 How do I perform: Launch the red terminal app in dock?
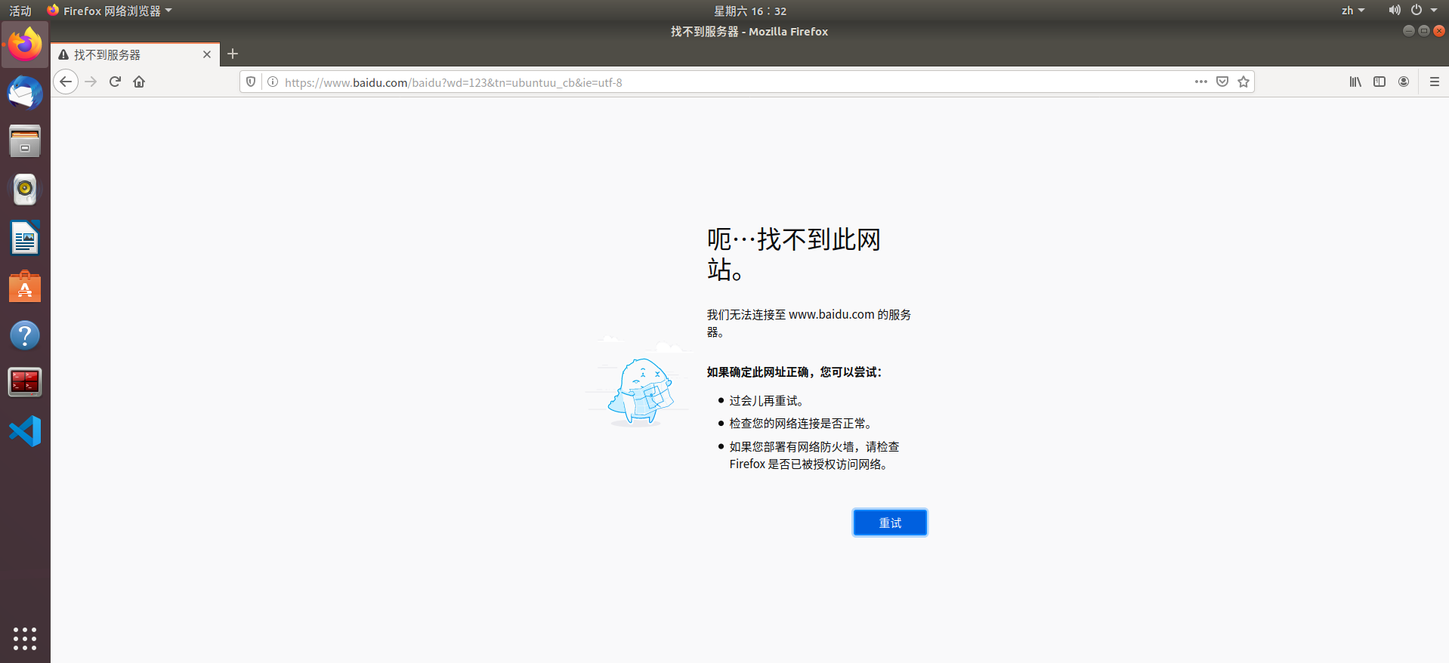coord(25,383)
